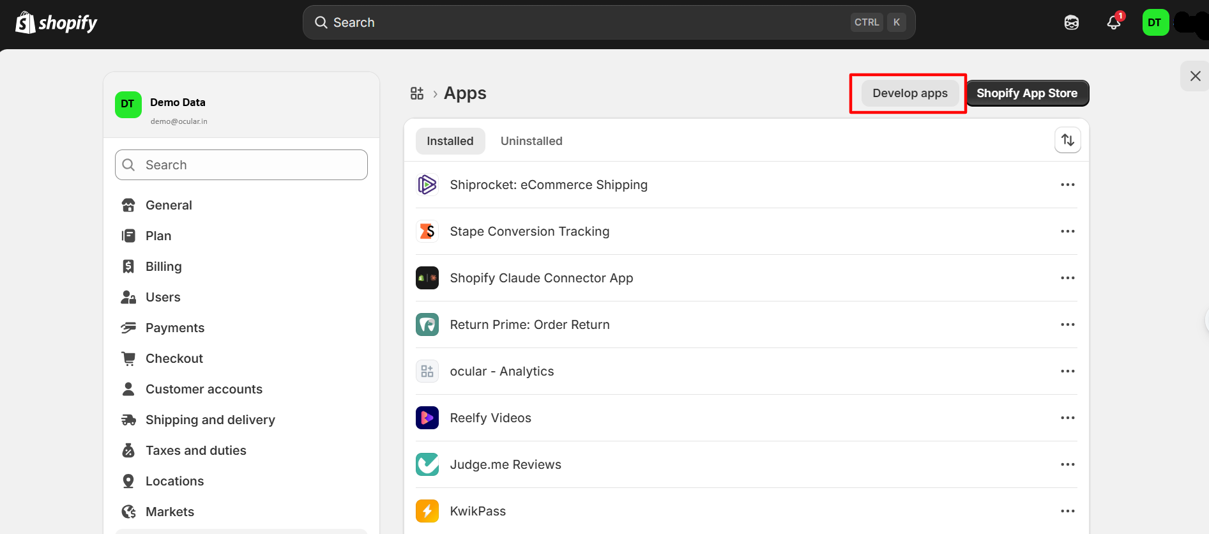Image resolution: width=1209 pixels, height=534 pixels.
Task: Open KwikPass app name
Action: pos(478,511)
